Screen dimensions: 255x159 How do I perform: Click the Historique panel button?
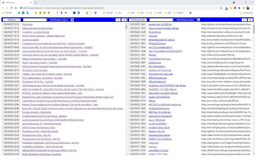point(12,20)
